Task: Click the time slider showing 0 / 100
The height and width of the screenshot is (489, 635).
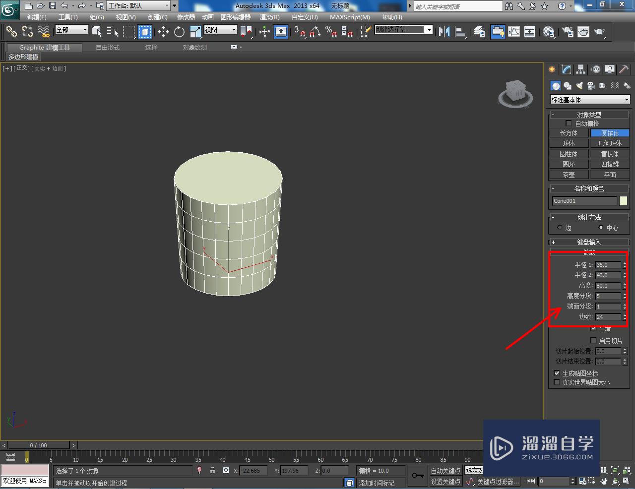Action: [x=39, y=445]
